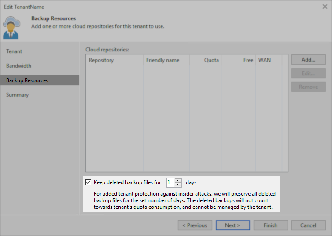Sort by the Quota column header
Screen dimensions: 332x236
205,60
